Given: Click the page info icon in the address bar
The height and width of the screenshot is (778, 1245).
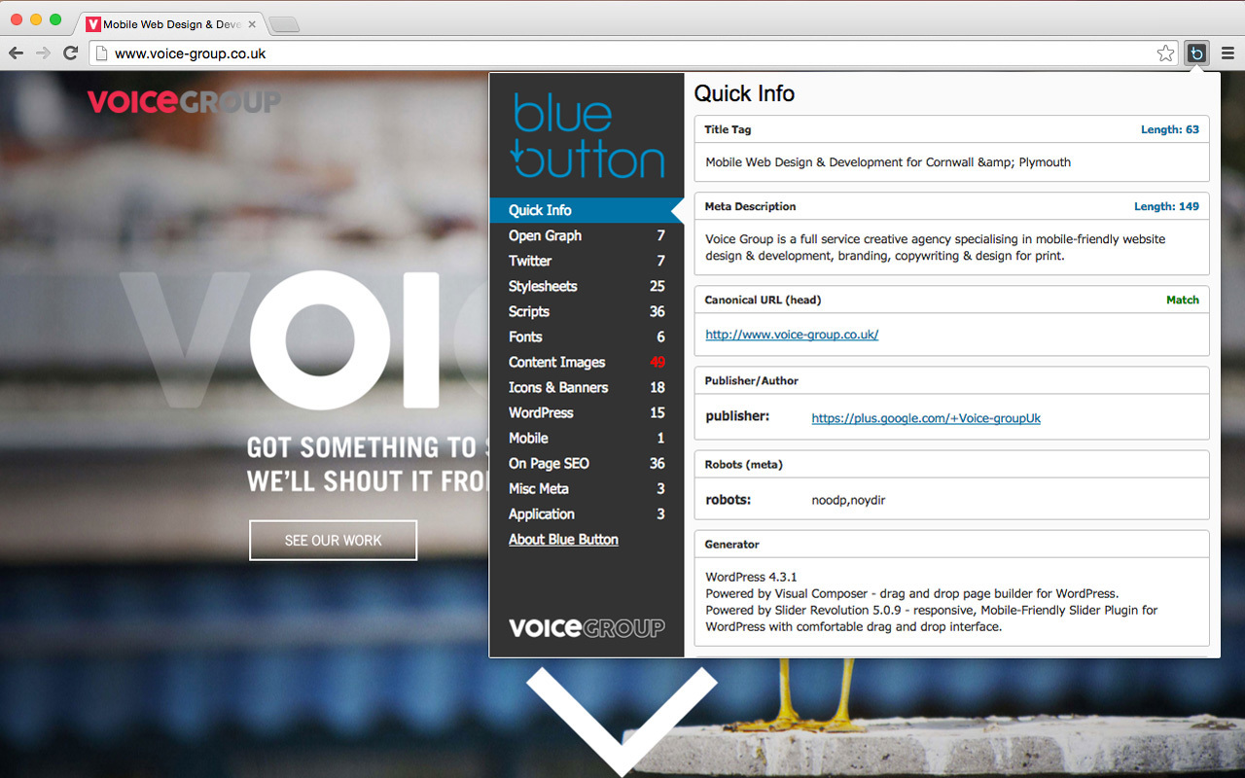Looking at the screenshot, I should click(x=100, y=53).
